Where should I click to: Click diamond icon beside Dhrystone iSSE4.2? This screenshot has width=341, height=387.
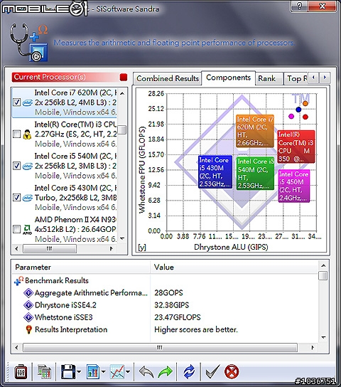pos(28,305)
